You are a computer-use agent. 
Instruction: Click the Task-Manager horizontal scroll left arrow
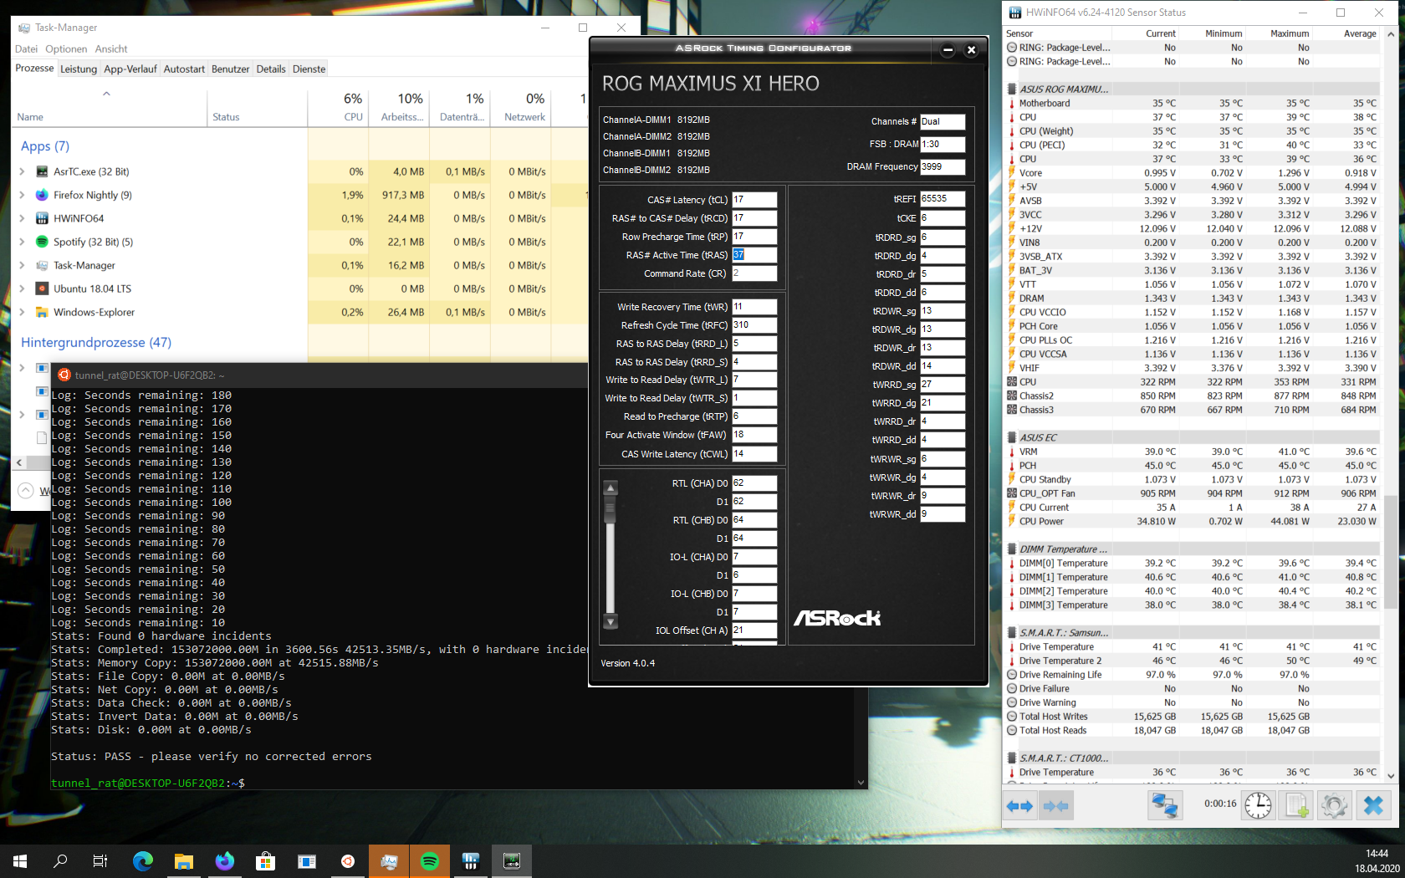[19, 462]
